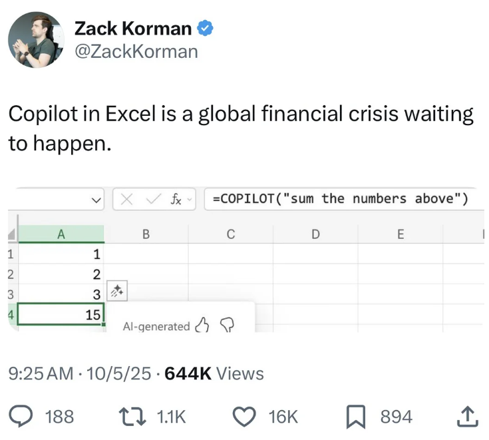Image resolution: width=489 pixels, height=440 pixels.
Task: Open Zack Korman's profile picture
Action: (36, 41)
